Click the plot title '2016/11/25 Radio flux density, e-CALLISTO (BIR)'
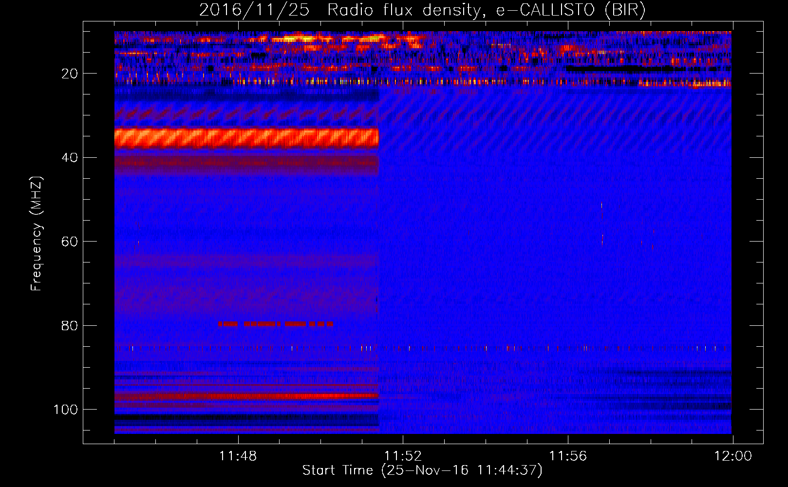 [x=422, y=10]
